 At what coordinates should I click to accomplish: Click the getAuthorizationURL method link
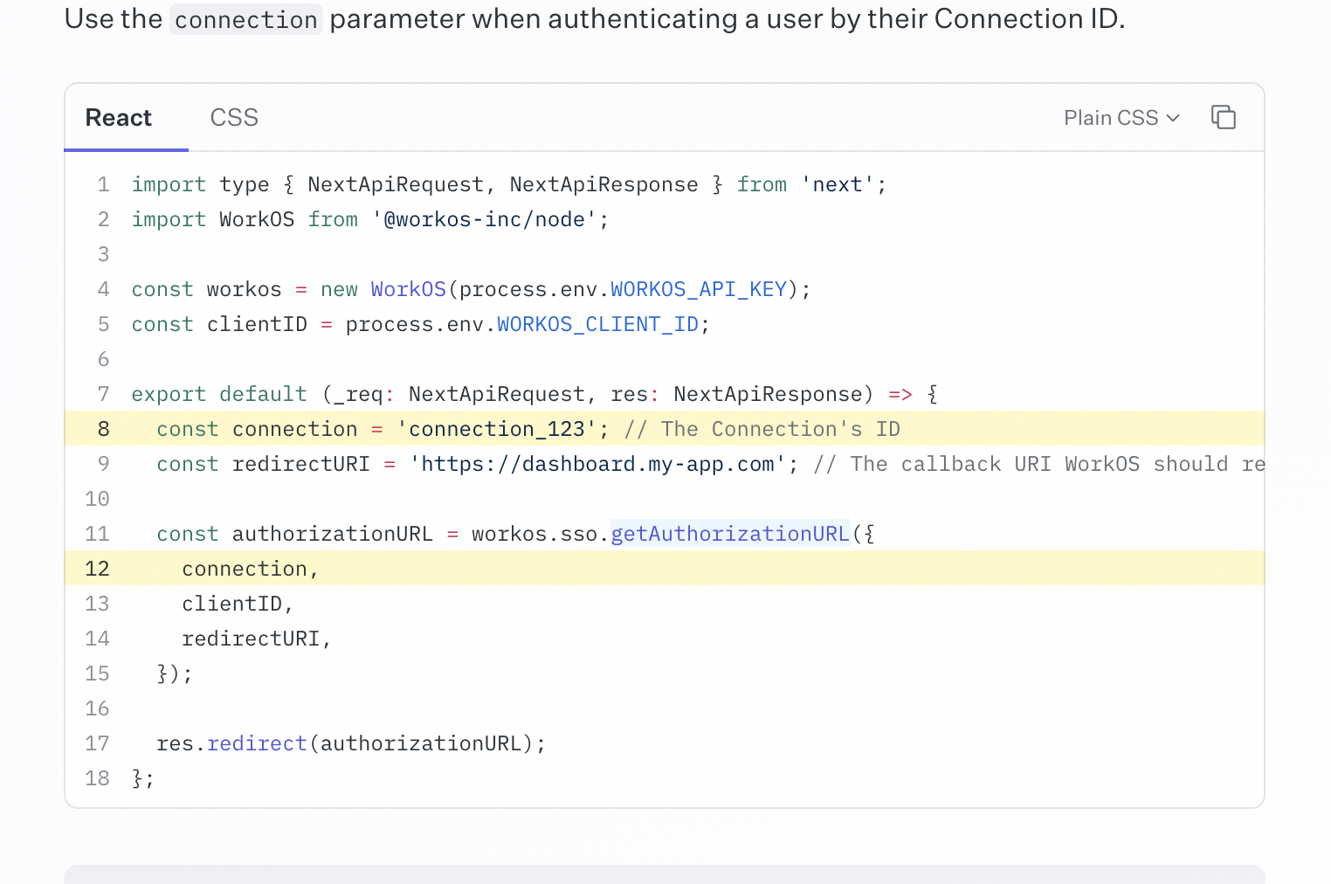pyautogui.click(x=729, y=533)
